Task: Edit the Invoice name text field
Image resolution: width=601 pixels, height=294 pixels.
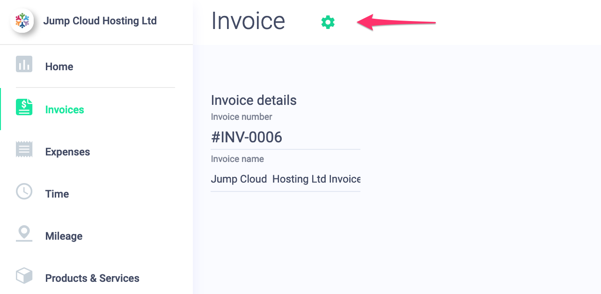Action: (x=286, y=179)
